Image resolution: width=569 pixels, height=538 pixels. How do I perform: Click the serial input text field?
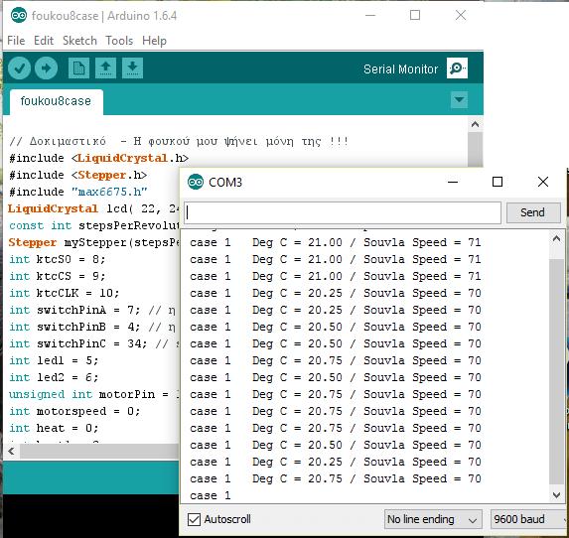click(x=343, y=212)
